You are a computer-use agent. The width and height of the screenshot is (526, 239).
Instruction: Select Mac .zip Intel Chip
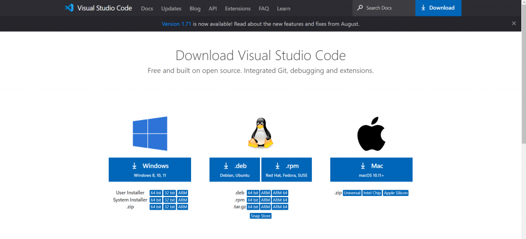coord(372,193)
